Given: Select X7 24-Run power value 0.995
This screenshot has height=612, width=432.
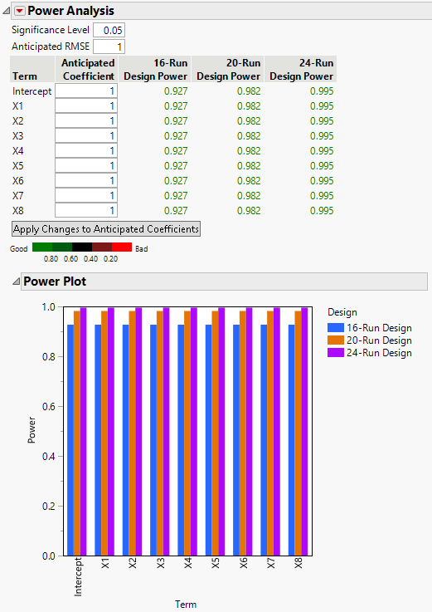Looking at the screenshot, I should (322, 195).
